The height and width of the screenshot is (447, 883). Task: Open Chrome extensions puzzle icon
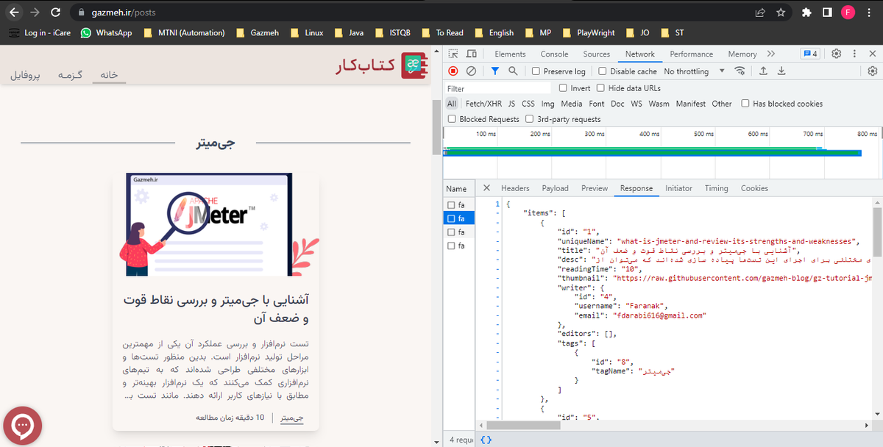[806, 12]
